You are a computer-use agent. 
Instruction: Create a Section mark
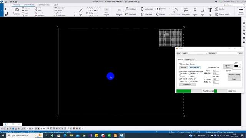click(x=147, y=9)
